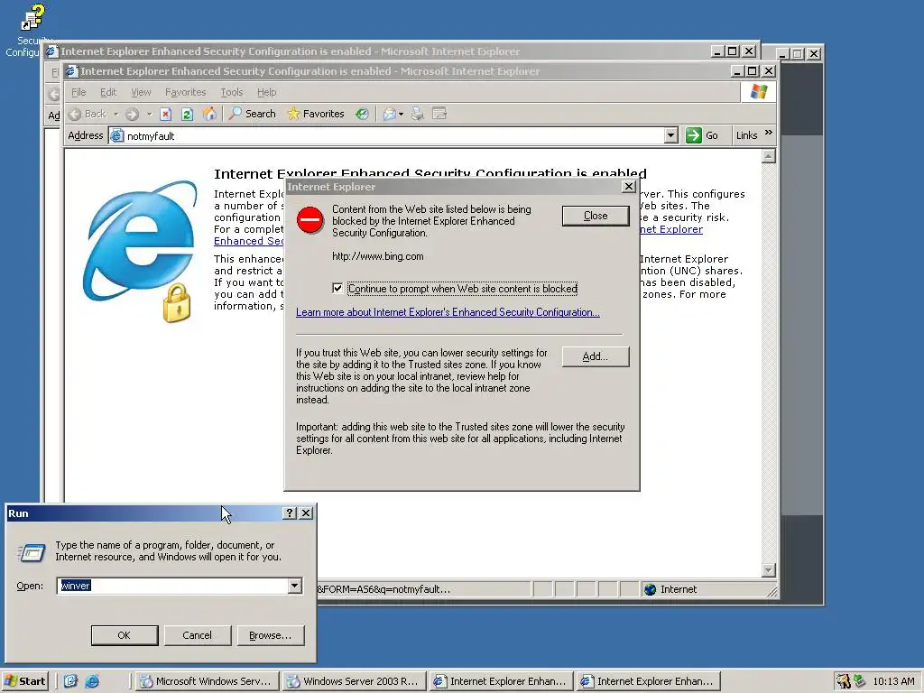The width and height of the screenshot is (924, 693).
Task: Click the second system tray icon
Action: 859,681
